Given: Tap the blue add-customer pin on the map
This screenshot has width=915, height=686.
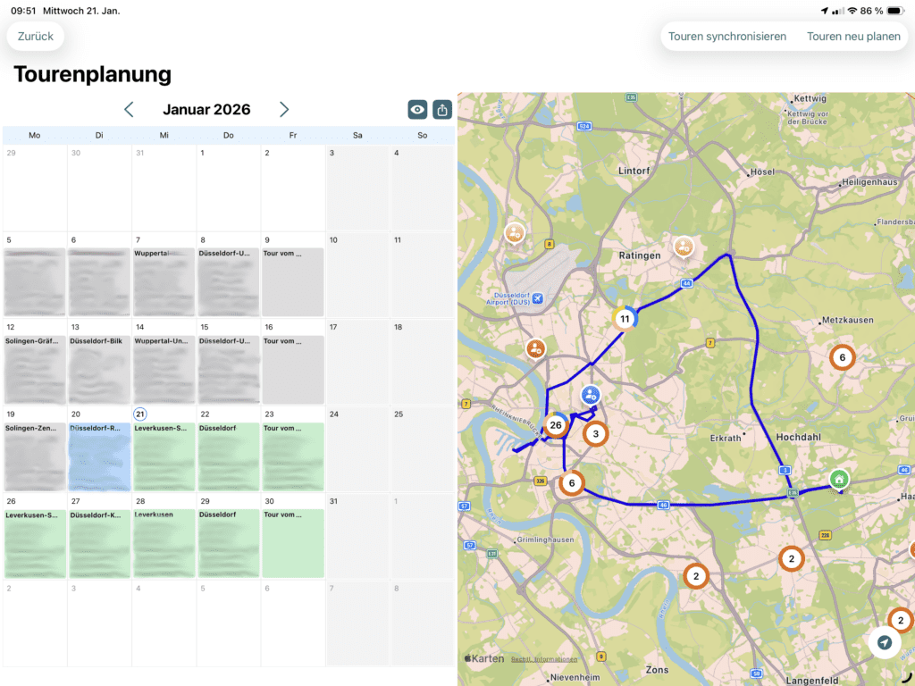Looking at the screenshot, I should 589,393.
